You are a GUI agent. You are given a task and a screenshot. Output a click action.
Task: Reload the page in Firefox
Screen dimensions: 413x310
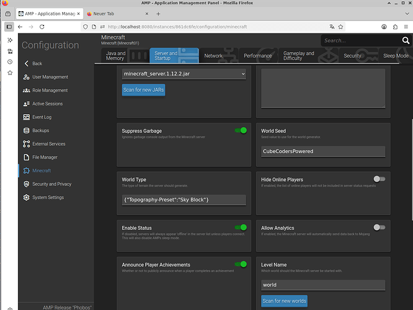coord(42,27)
